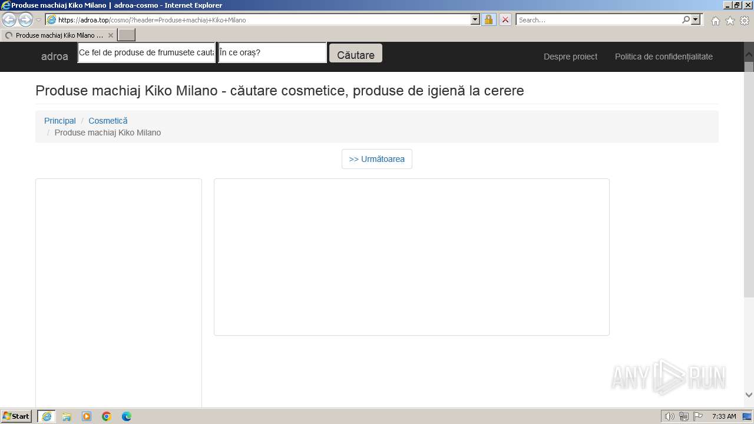Open the search provider dropdown arrow

(696, 19)
